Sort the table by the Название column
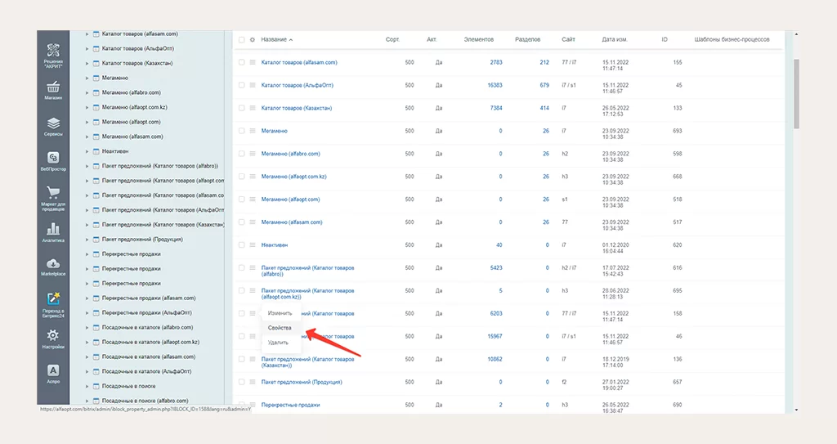Image resolution: width=837 pixels, height=444 pixels. click(275, 39)
